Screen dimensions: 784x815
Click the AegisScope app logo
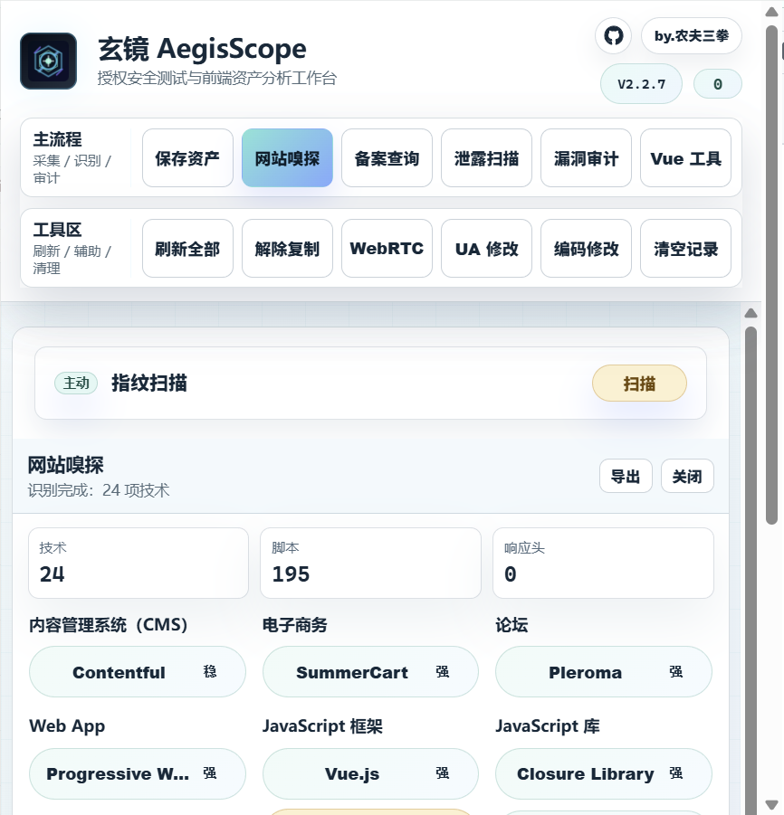pyautogui.click(x=48, y=61)
